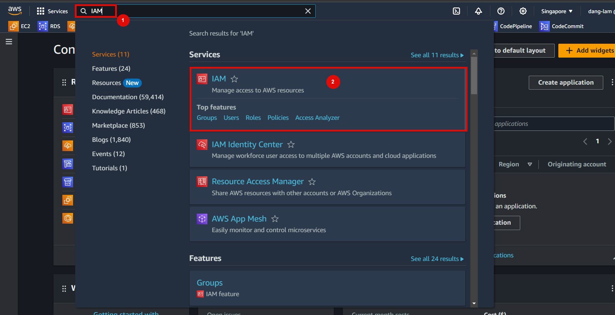The height and width of the screenshot is (315, 615).
Task: Open the settings gear icon
Action: click(x=523, y=11)
